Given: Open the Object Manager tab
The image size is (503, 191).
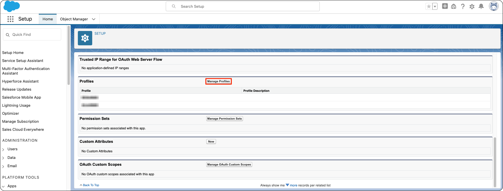Looking at the screenshot, I should [x=74, y=19].
